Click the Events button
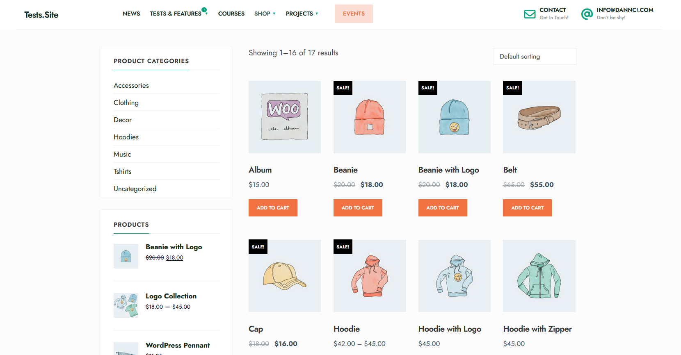This screenshot has height=355, width=681. click(x=354, y=14)
